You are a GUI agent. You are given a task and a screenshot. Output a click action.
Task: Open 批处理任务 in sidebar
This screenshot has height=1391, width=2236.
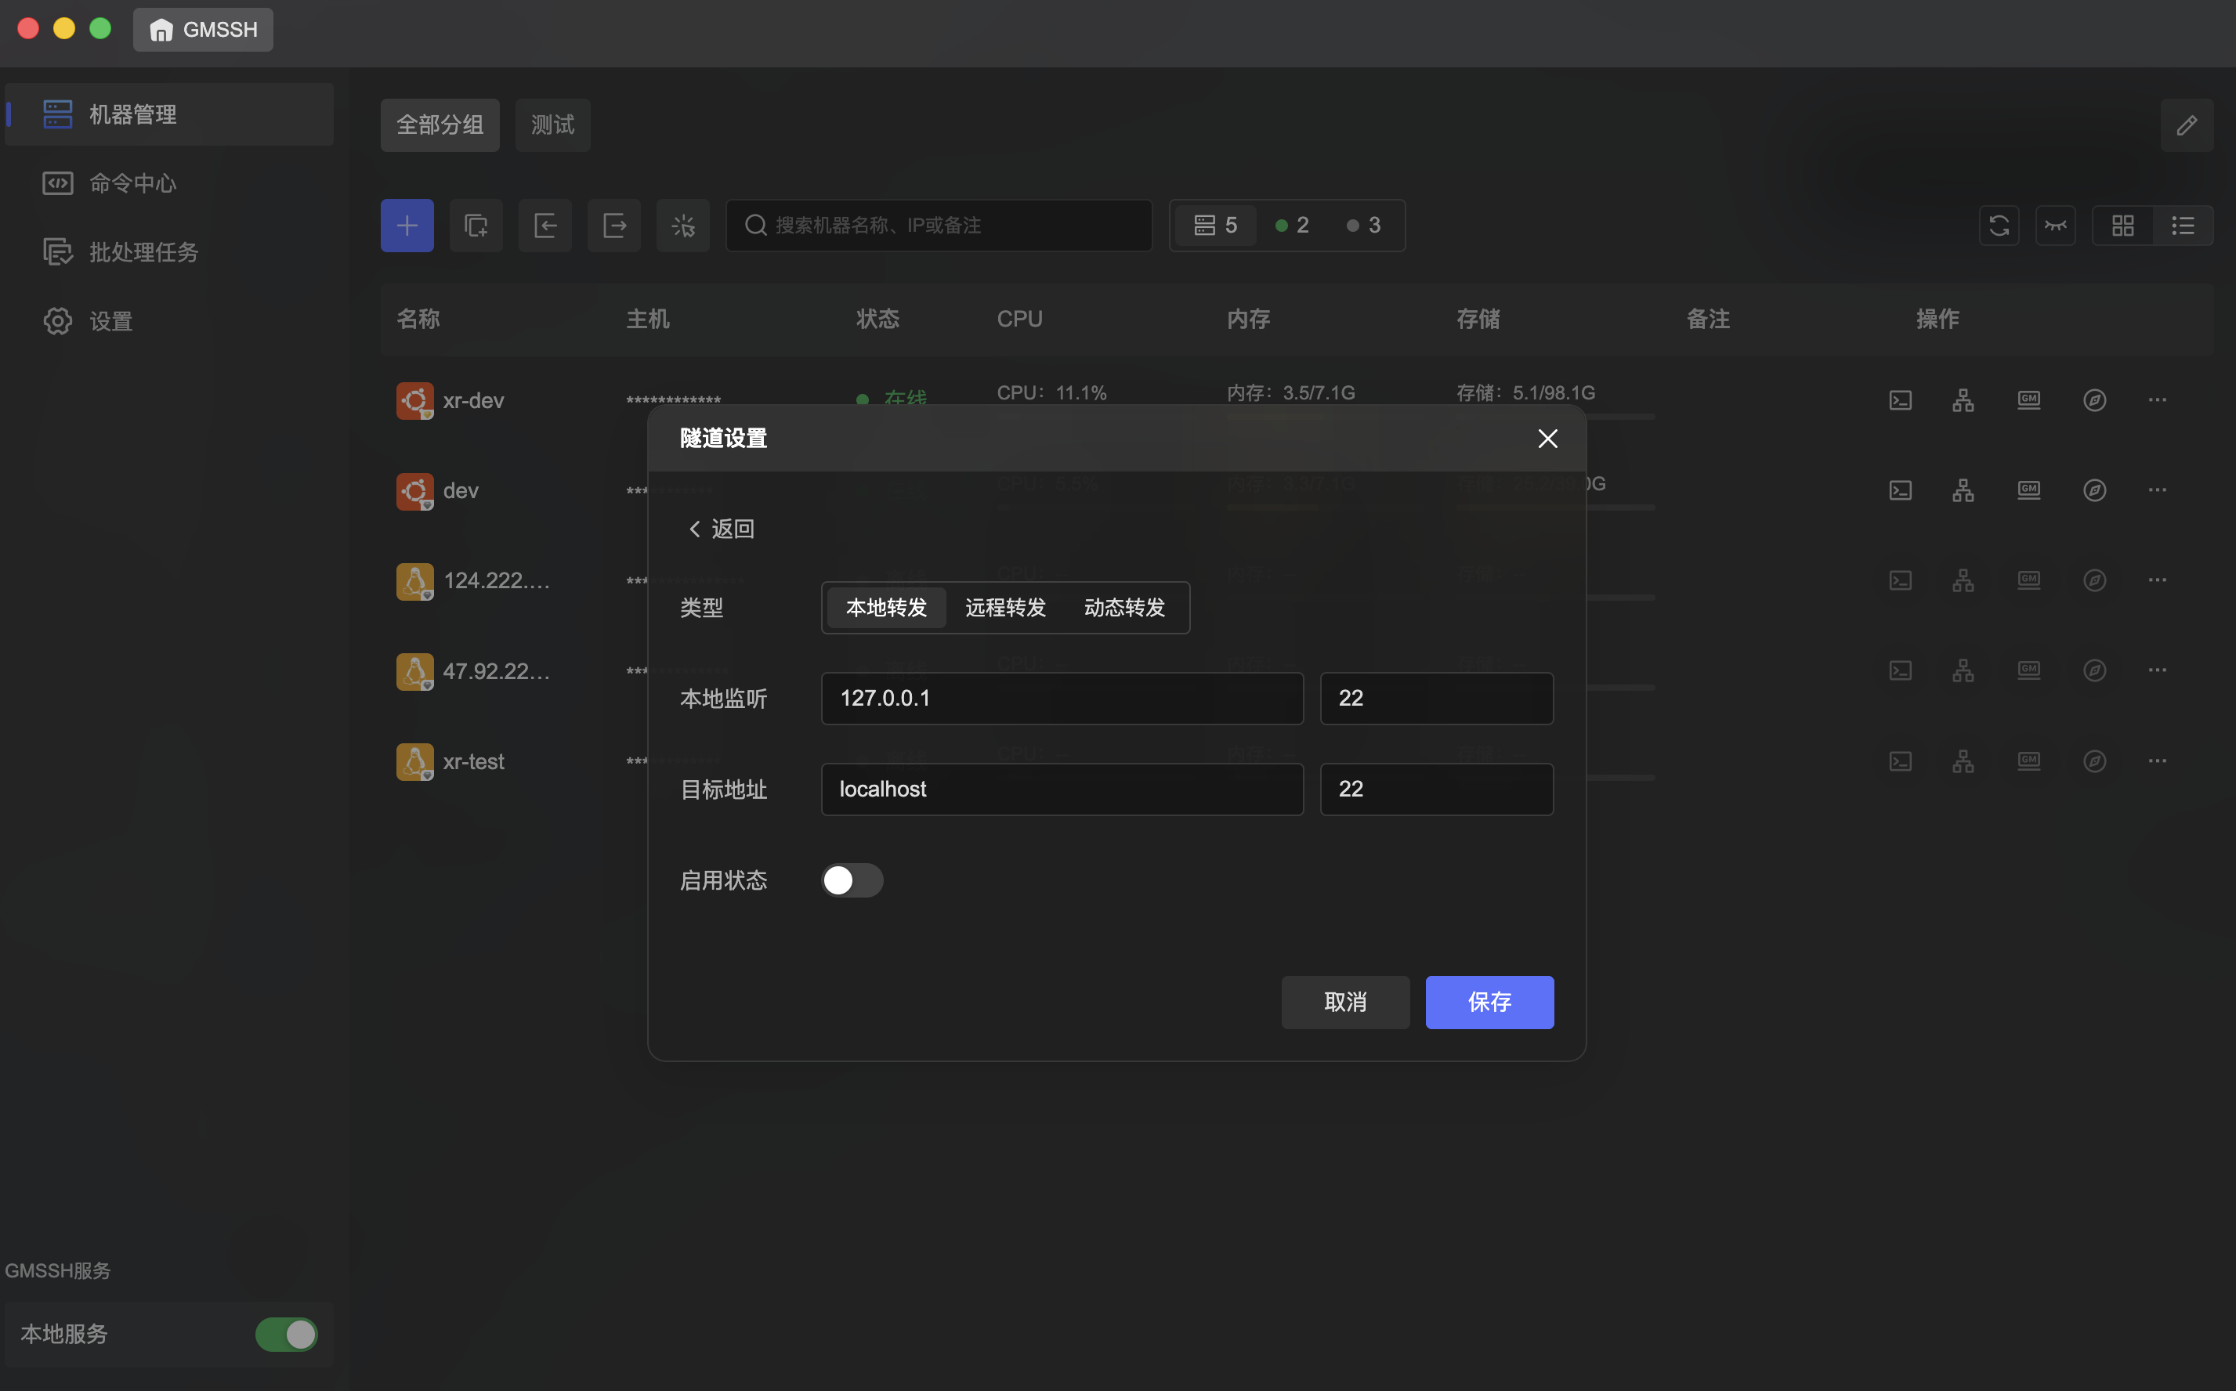click(x=169, y=252)
